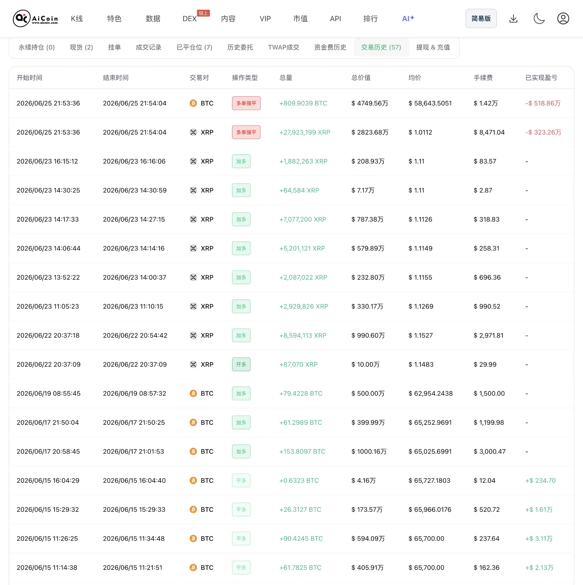Open the API menu item

tap(335, 19)
